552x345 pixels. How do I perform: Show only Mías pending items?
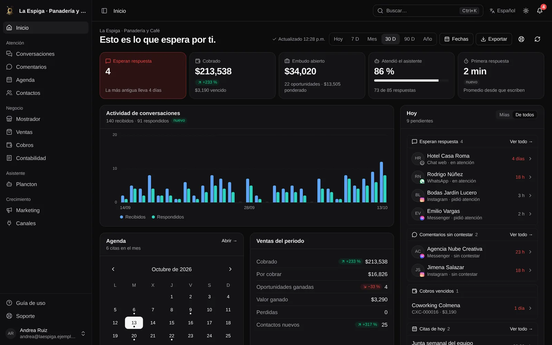coord(504,115)
